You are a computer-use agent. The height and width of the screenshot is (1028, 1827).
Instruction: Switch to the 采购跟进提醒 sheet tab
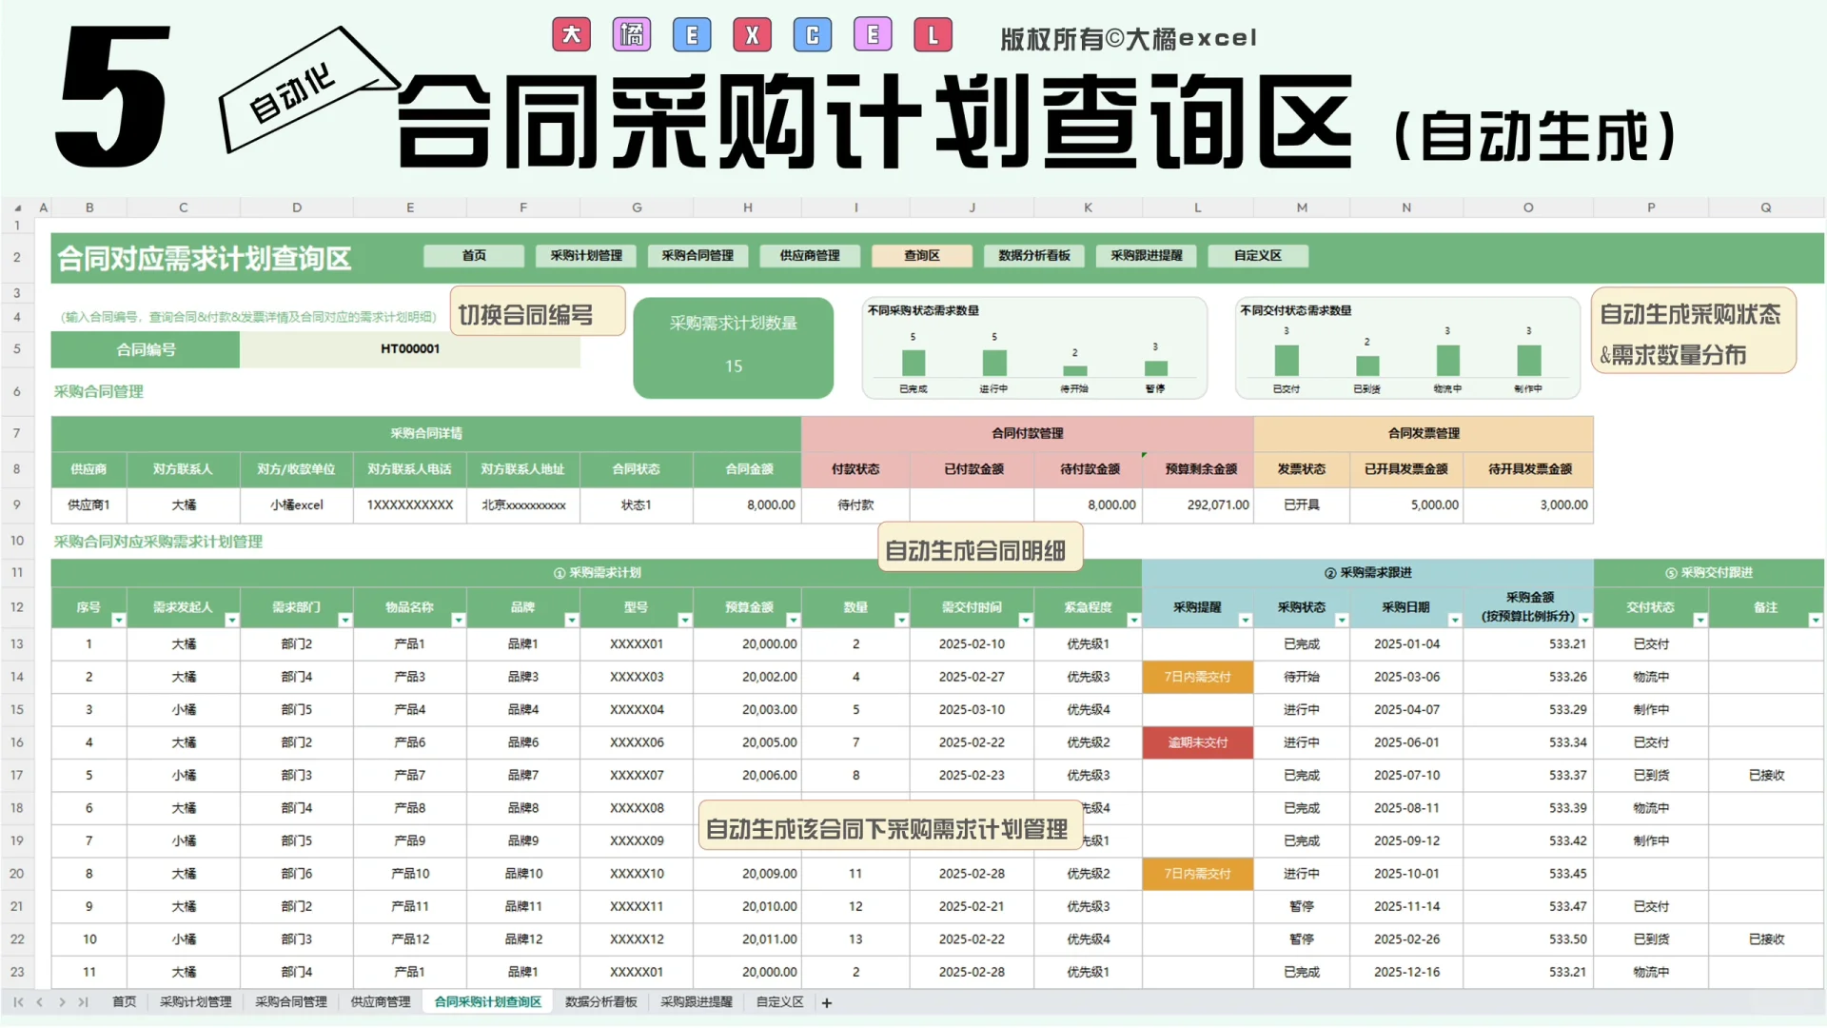click(x=697, y=1002)
